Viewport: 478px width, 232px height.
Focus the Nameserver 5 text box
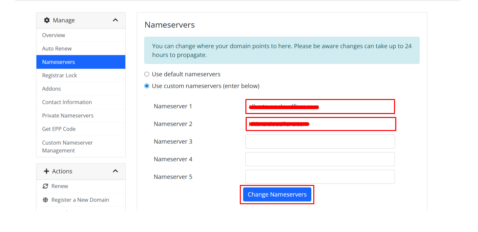coord(320,177)
